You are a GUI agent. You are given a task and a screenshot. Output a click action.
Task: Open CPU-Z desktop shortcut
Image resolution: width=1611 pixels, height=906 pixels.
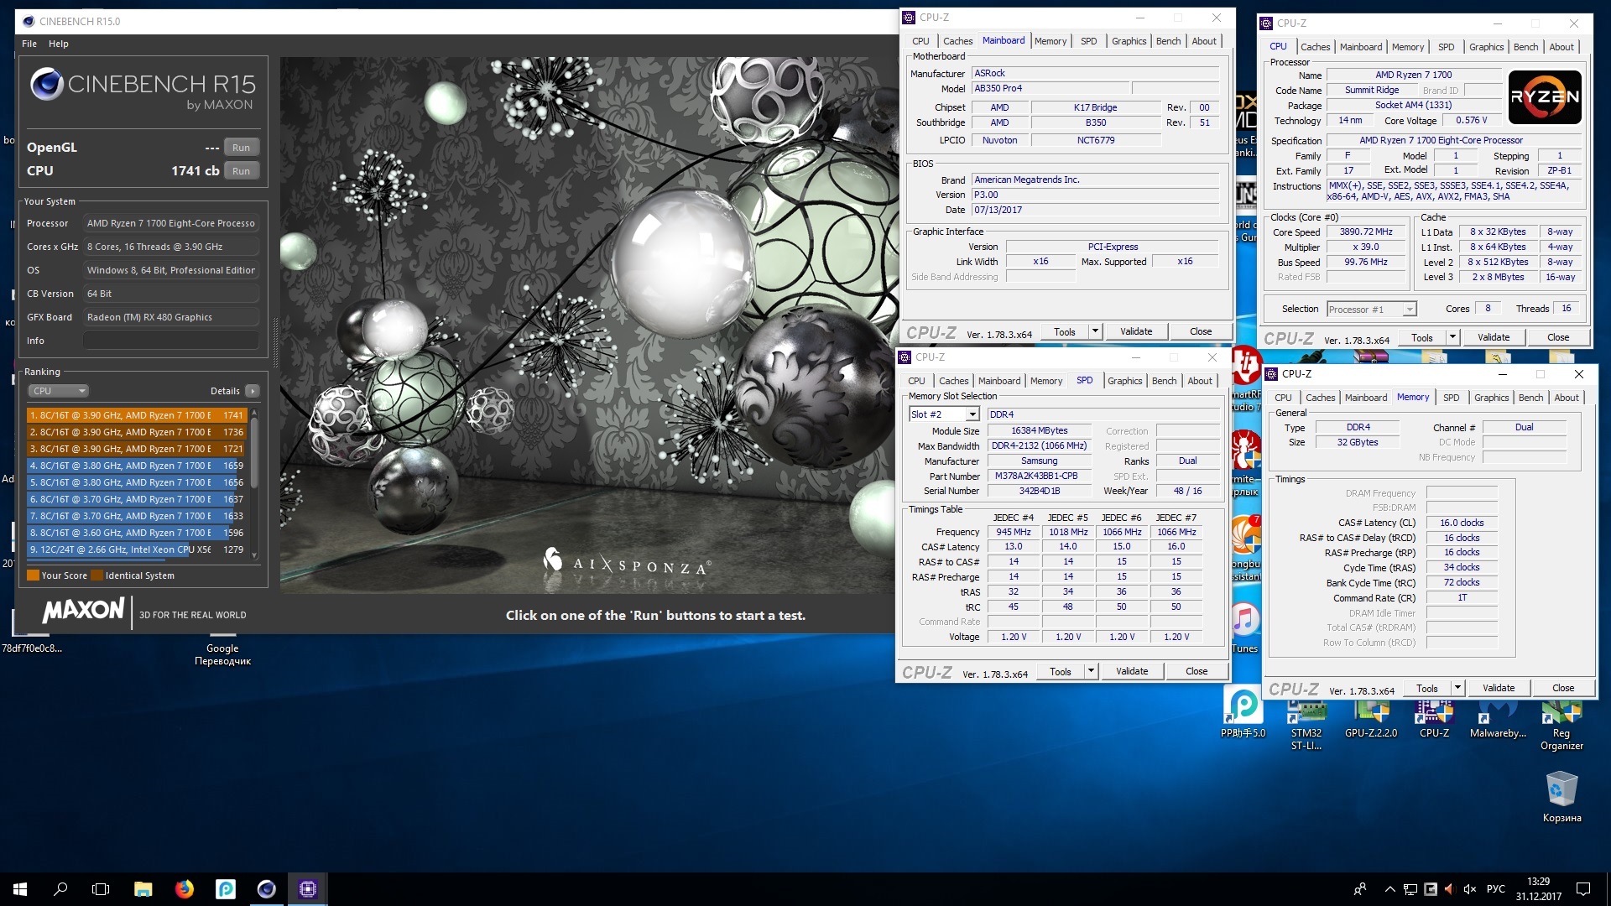point(1434,718)
